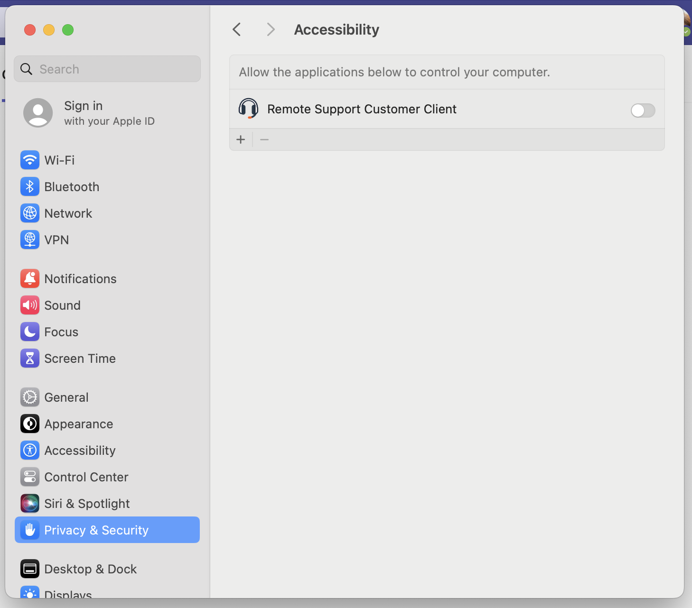Open Notifications bell icon
This screenshot has width=692, height=608.
(30, 279)
